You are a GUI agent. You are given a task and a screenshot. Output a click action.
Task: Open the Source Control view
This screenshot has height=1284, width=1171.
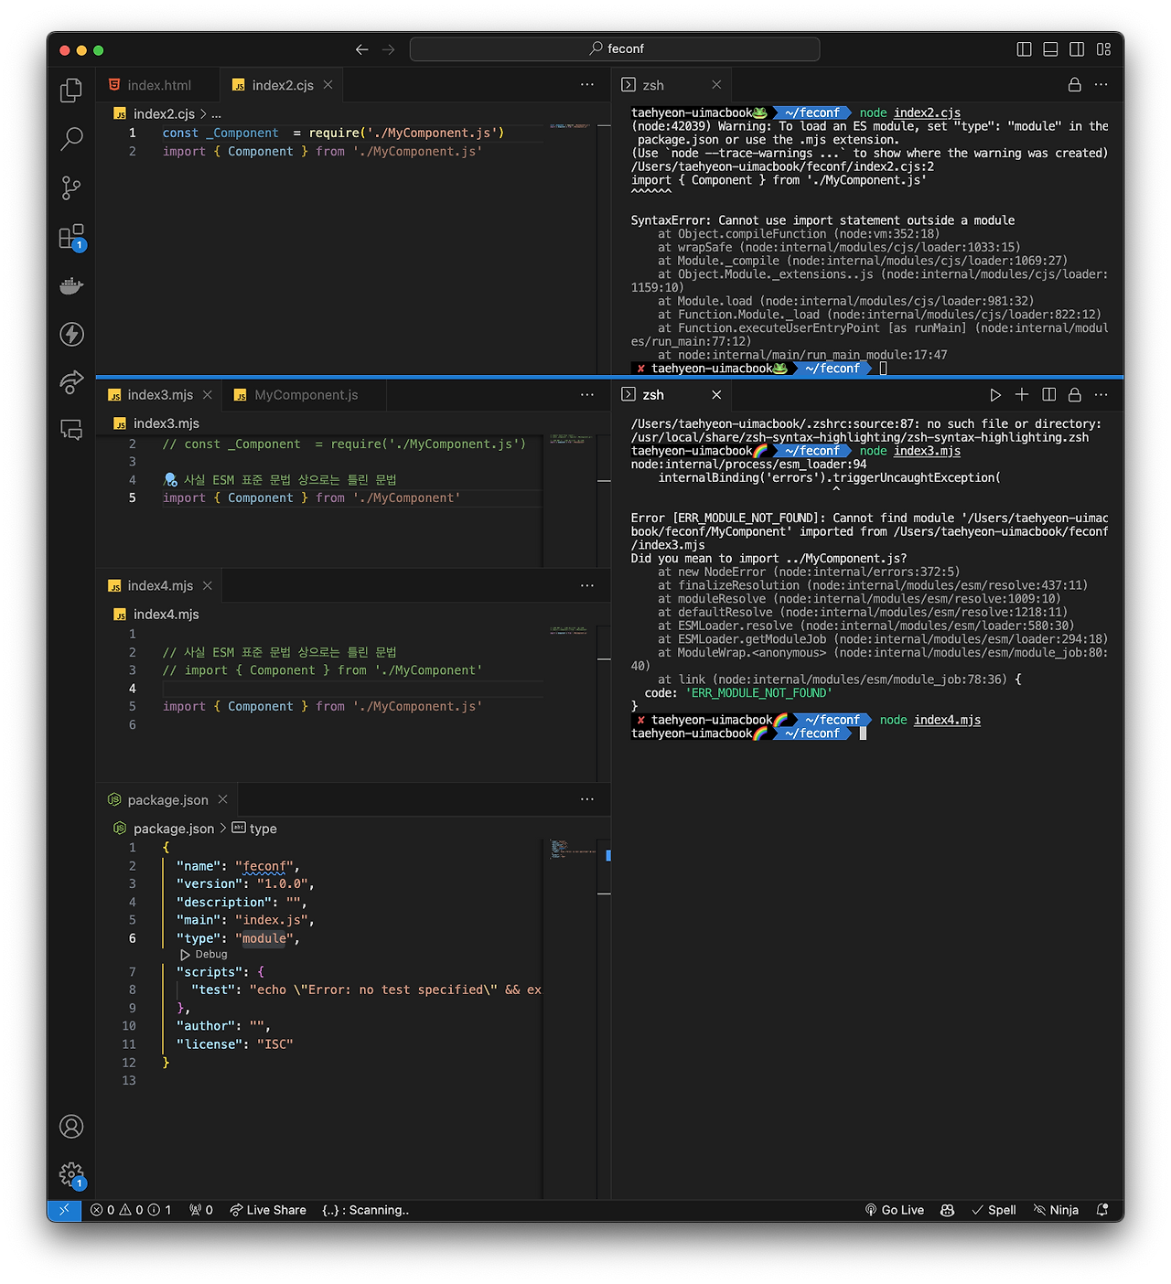71,188
